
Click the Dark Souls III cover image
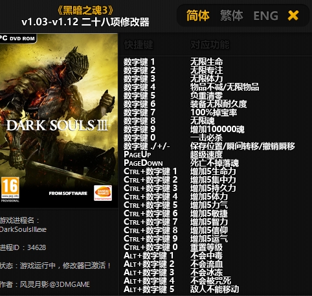59,120
